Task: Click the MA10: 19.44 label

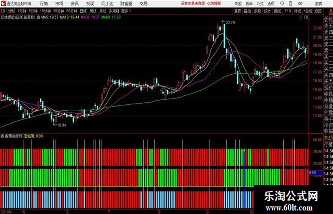Action: click(69, 17)
